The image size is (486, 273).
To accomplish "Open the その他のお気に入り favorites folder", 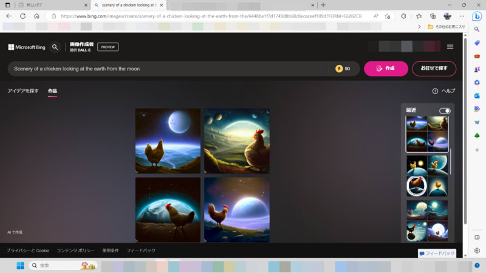I will pyautogui.click(x=446, y=27).
